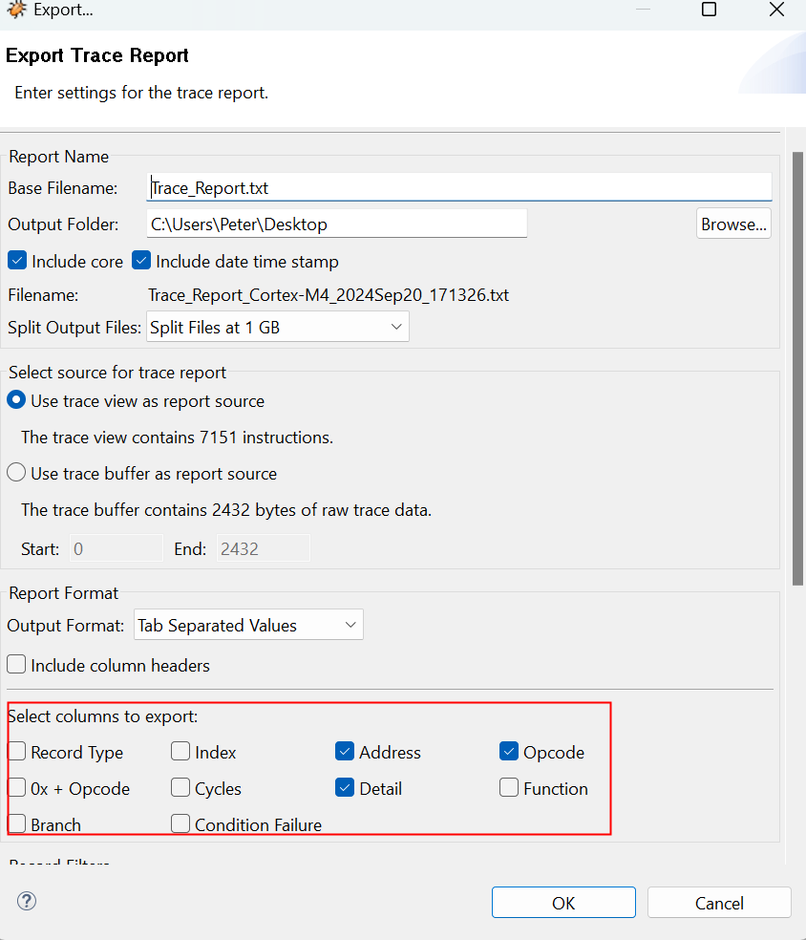The image size is (806, 940).
Task: Click the help question mark icon
Action: pos(27,901)
